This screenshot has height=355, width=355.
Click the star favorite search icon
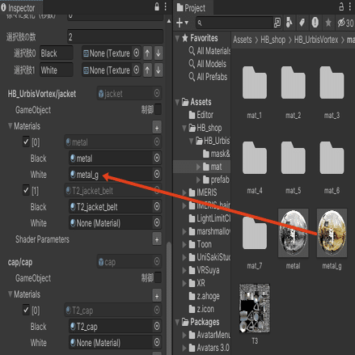point(328,23)
